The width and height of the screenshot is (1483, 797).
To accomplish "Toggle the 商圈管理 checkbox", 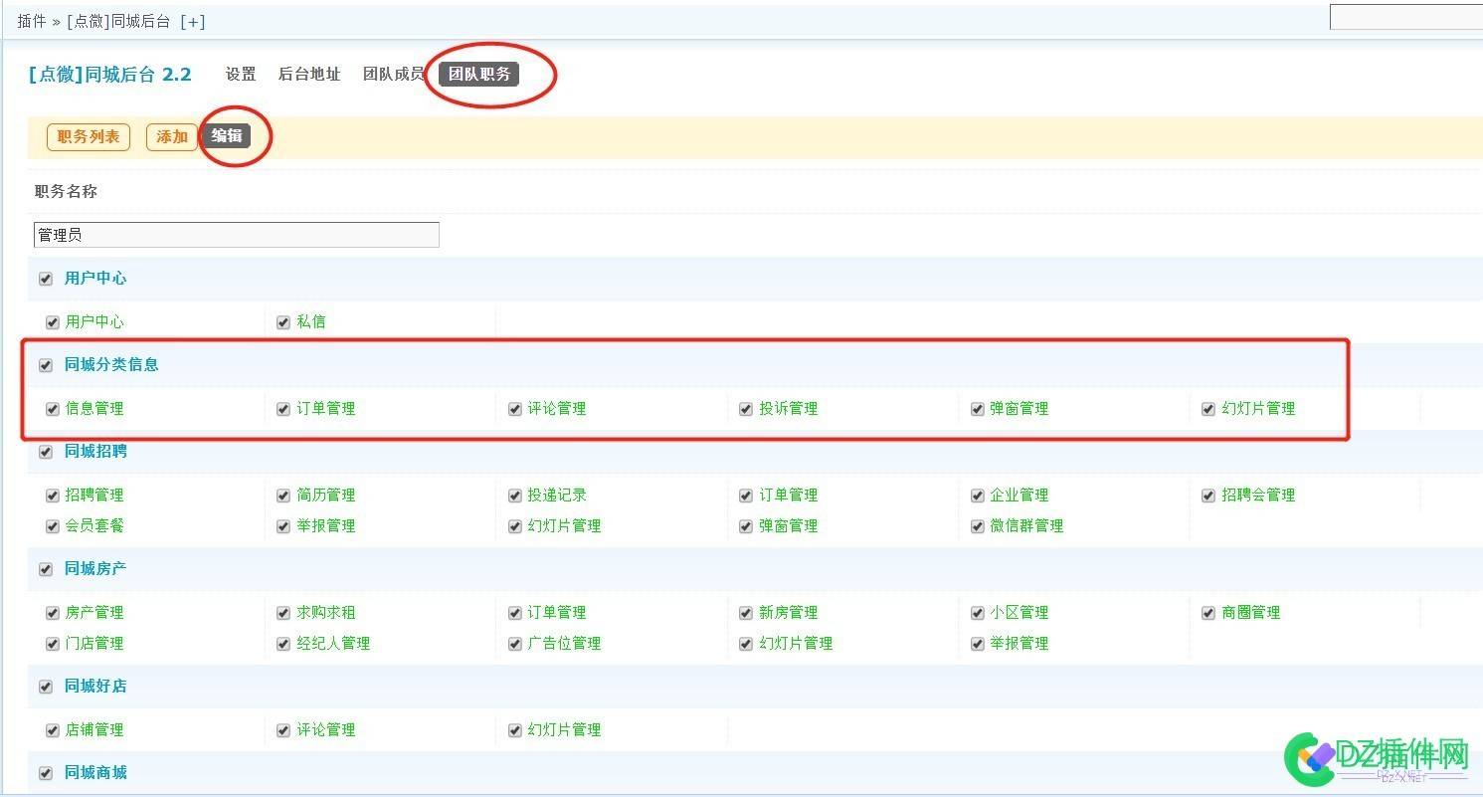I will pos(1208,613).
